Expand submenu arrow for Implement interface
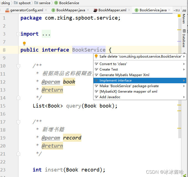The height and width of the screenshot is (177, 188). click(x=184, y=81)
